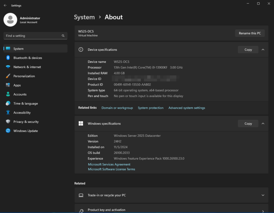
Task: Click the Personalization paintbrush icon
Action: coord(8,76)
